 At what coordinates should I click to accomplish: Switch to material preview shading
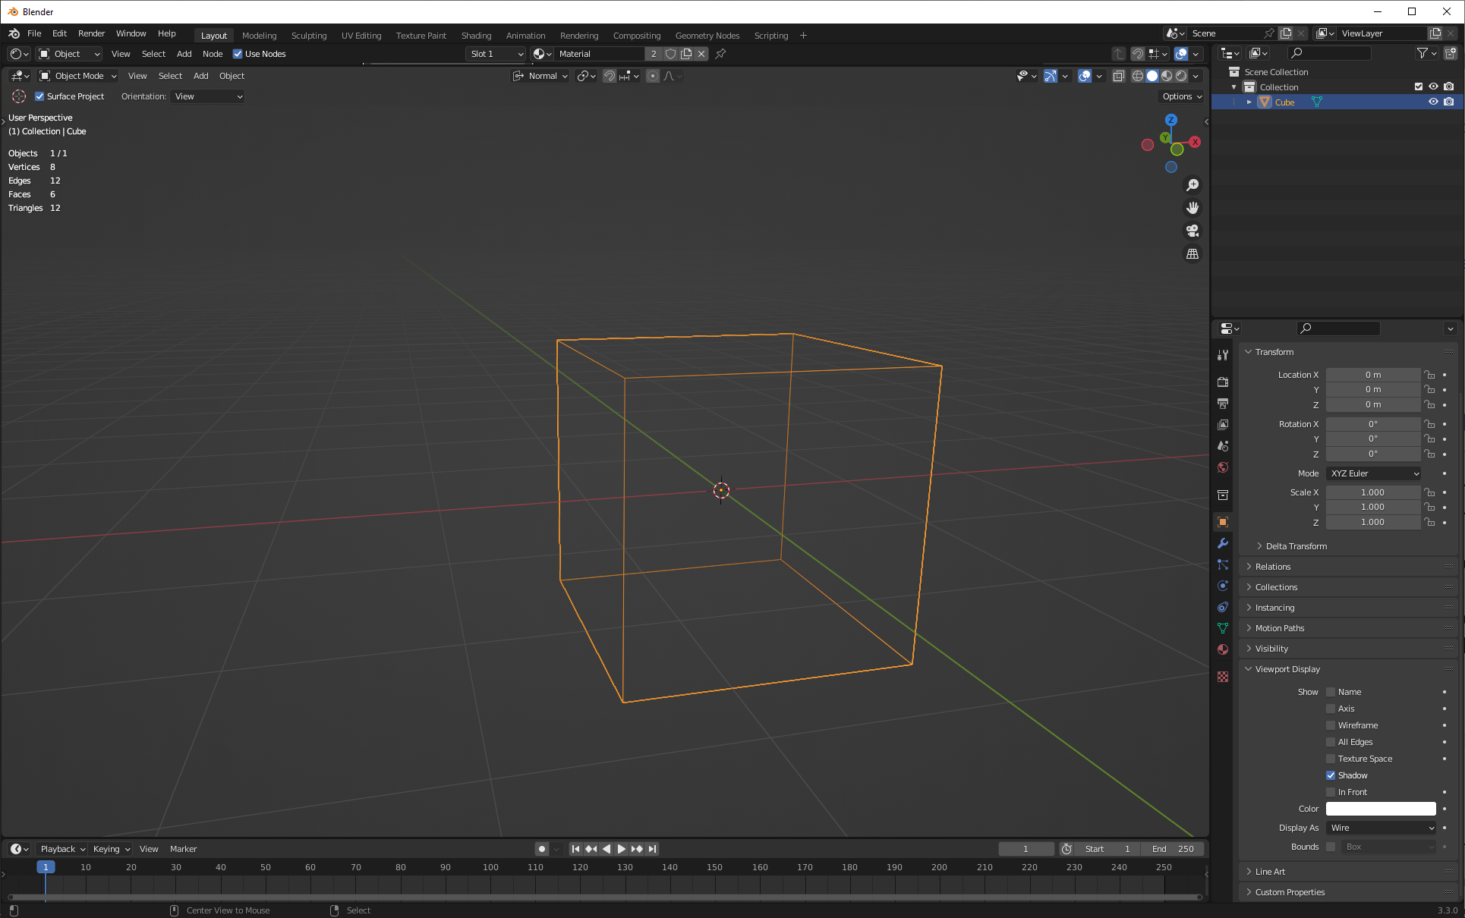(1167, 76)
